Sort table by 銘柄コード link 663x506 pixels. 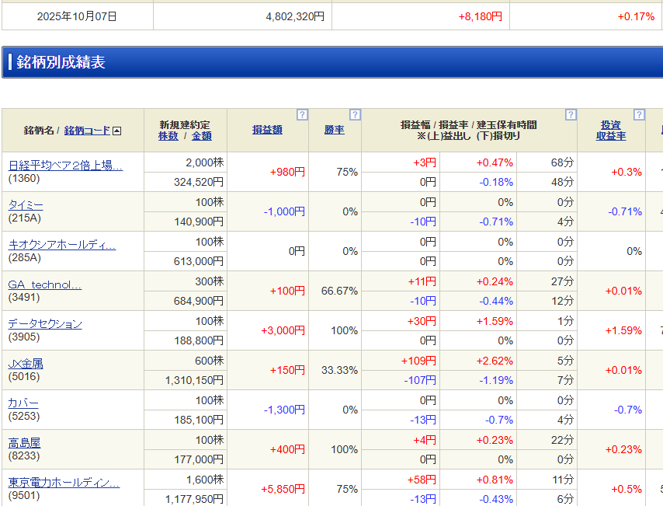click(87, 131)
